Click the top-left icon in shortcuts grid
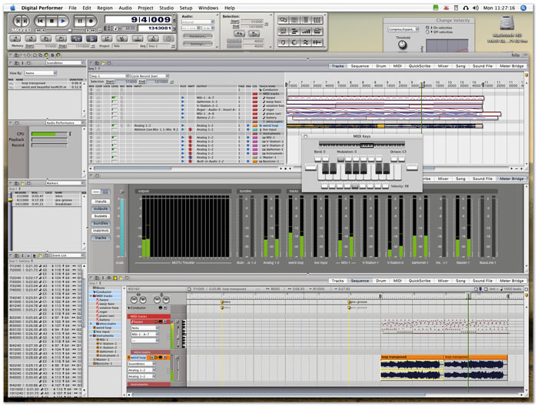538x407 pixels. click(283, 20)
